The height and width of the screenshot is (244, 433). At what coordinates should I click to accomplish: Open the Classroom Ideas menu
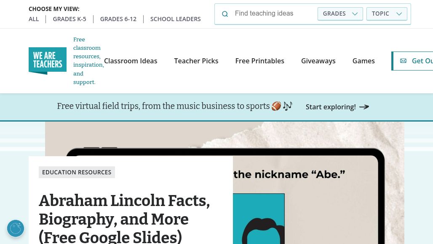point(131,61)
